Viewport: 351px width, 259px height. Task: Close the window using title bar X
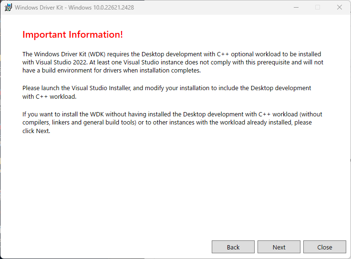(x=340, y=7)
